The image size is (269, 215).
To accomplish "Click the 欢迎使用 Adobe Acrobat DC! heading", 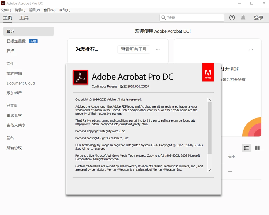I will tap(163, 31).
